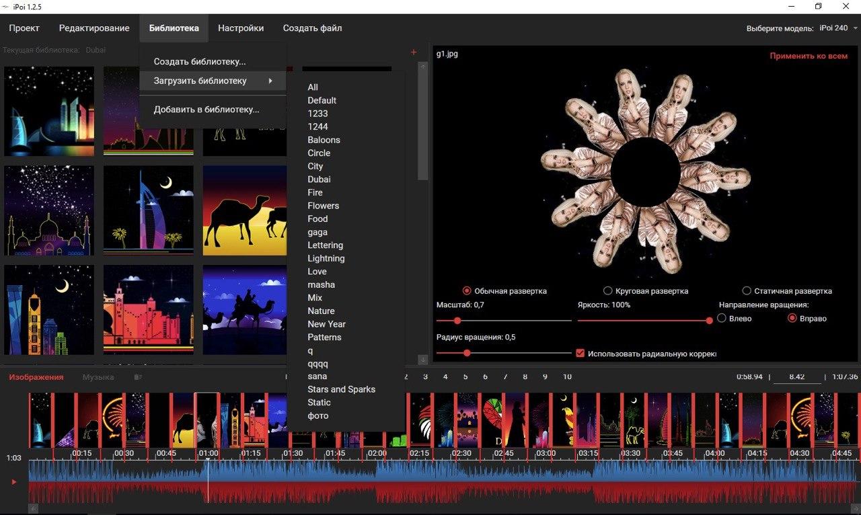The width and height of the screenshot is (861, 515).
Task: Select the camel at sunset thumbnail
Action: [x=245, y=210]
